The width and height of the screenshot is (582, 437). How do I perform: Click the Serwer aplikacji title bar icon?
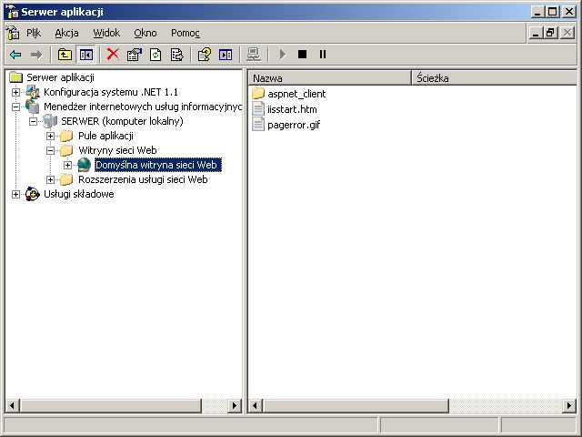click(x=12, y=12)
